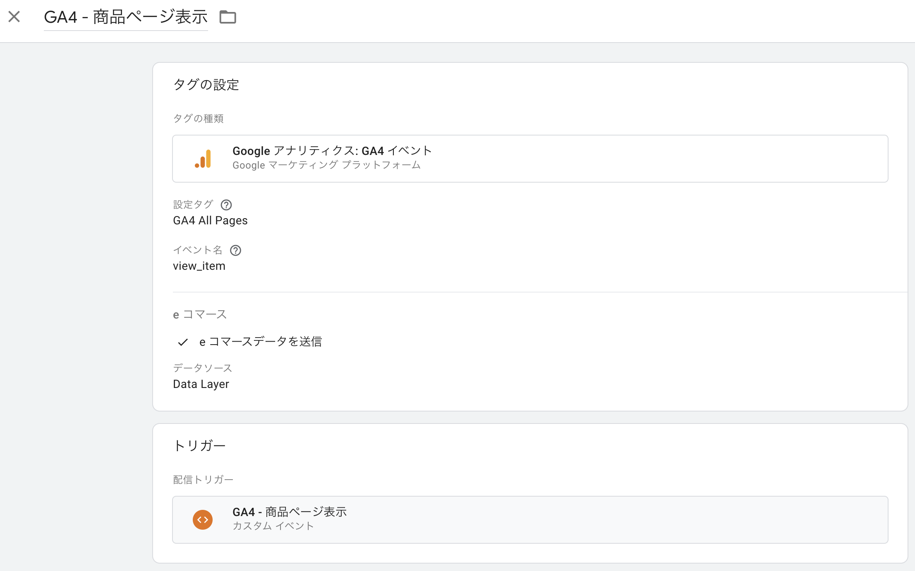Click the 'e コマース' section label
915x571 pixels.
[x=200, y=315]
